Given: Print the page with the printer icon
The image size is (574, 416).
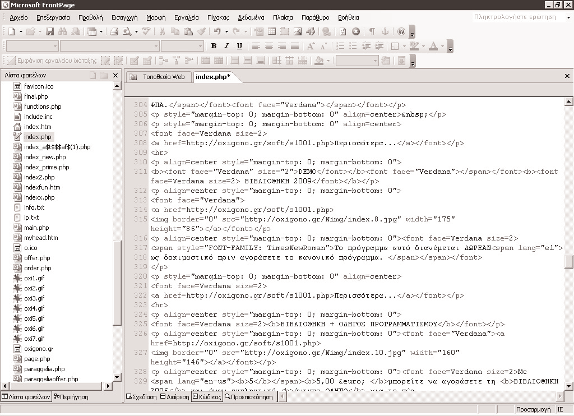Looking at the screenshot, I should coord(114,32).
